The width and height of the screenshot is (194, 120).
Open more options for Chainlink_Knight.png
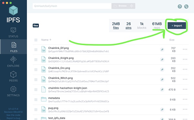pos(185,59)
